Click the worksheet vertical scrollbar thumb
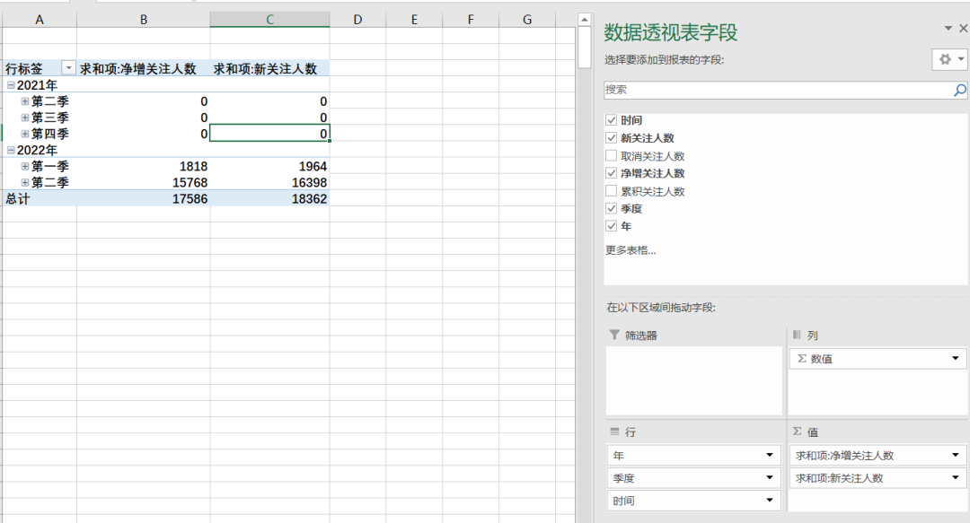Viewport: 970px width, 523px height. 584,48
